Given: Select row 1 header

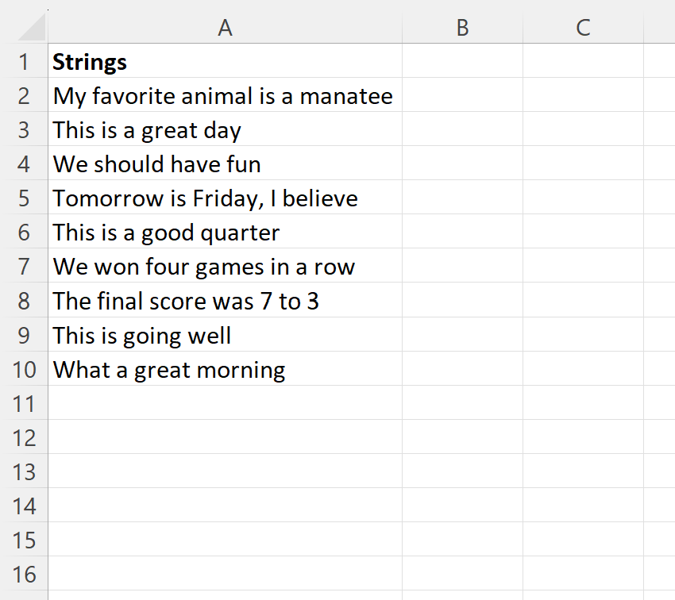Looking at the screenshot, I should (24, 61).
